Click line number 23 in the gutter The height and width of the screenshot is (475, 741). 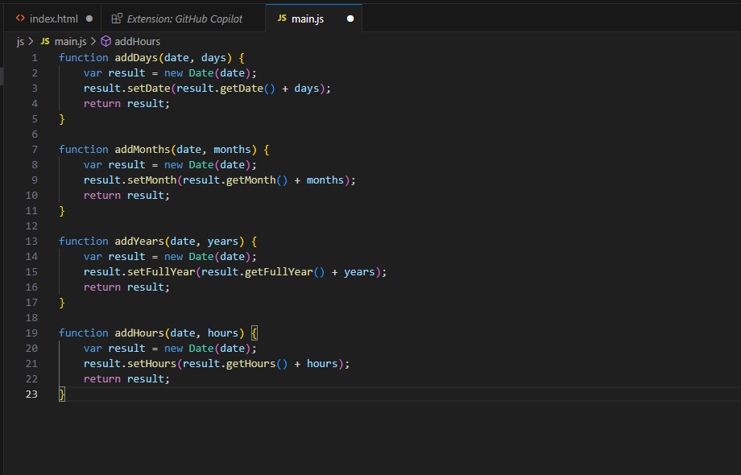pos(31,394)
